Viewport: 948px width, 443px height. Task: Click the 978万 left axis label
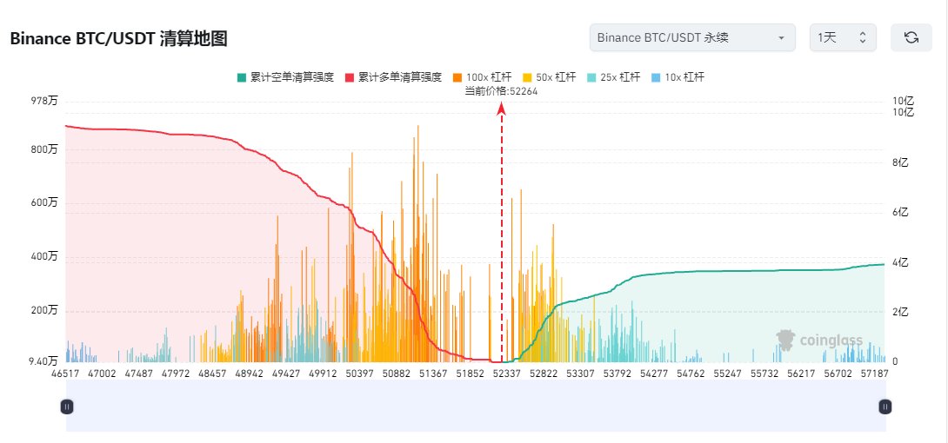coord(44,102)
